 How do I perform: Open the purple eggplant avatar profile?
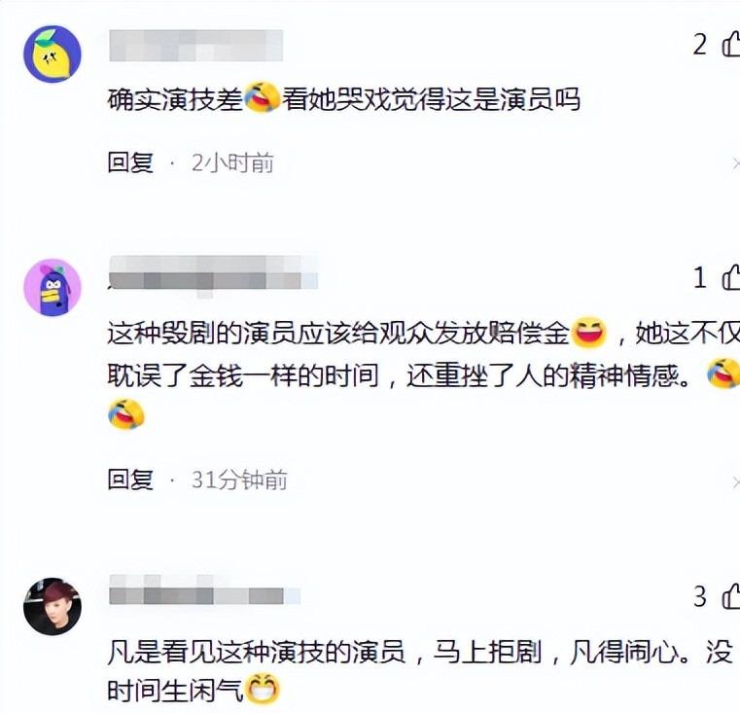pyautogui.click(x=53, y=287)
